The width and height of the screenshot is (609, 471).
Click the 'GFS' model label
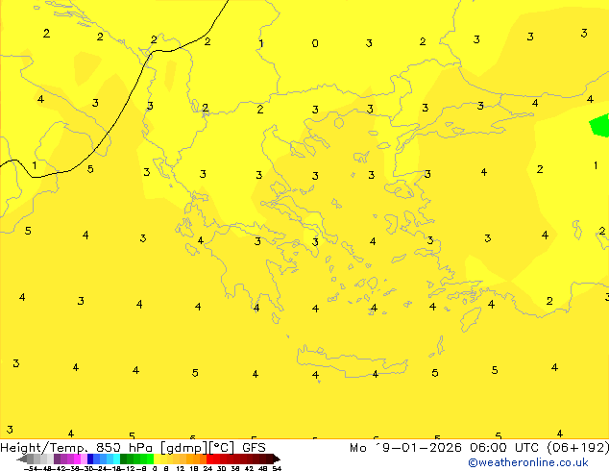click(x=254, y=448)
